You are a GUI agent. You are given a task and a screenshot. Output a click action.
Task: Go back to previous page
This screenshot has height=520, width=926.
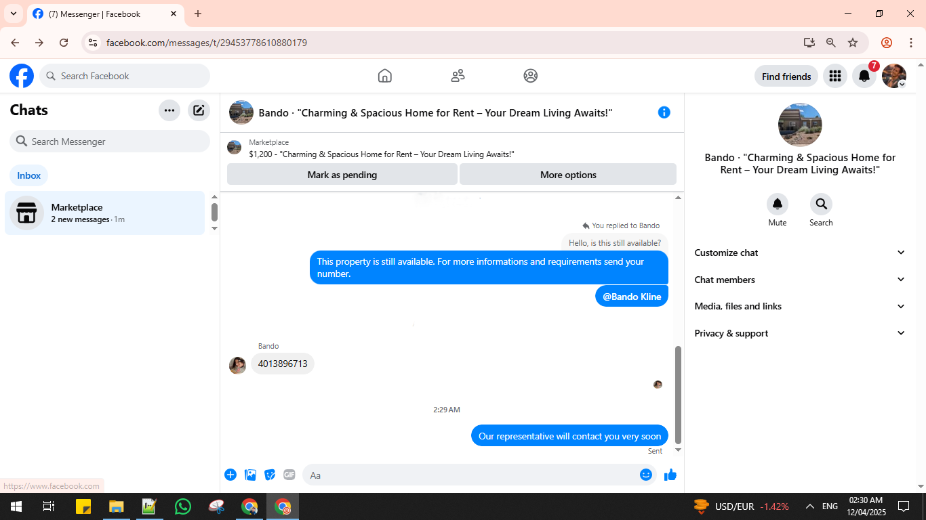click(x=15, y=43)
